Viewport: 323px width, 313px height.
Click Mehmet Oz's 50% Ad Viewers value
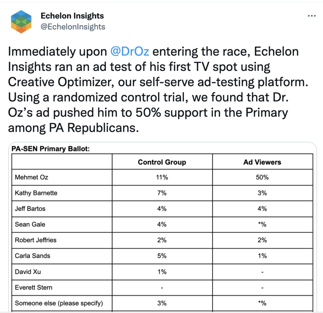[262, 177]
